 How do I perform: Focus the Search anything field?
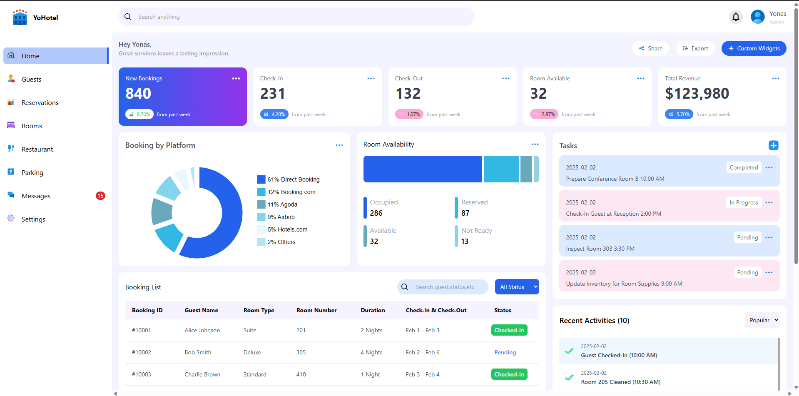[296, 17]
